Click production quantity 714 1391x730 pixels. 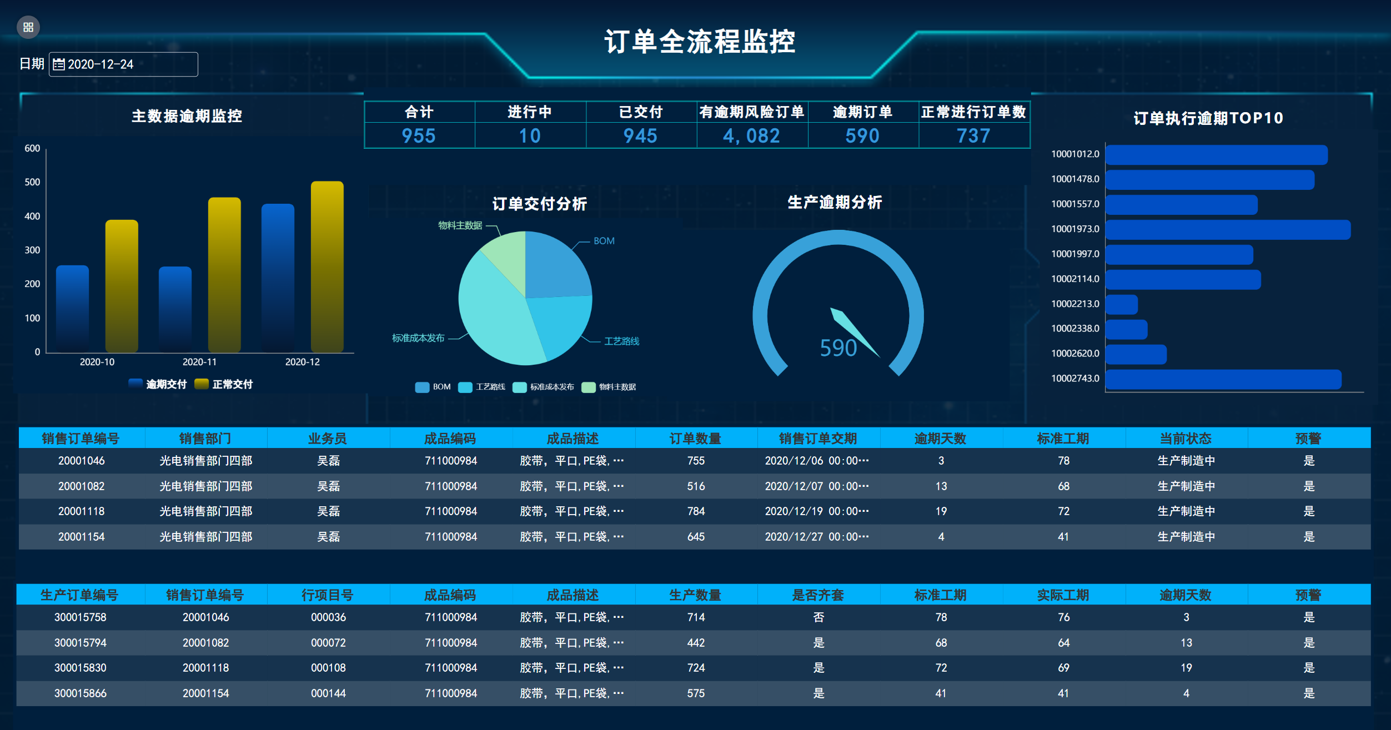click(696, 617)
